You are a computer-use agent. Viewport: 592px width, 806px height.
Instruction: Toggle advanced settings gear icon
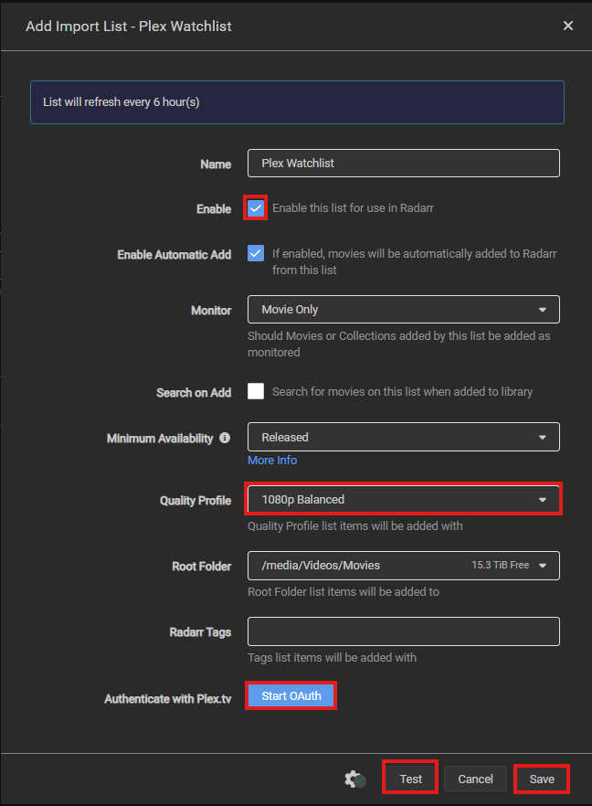pos(354,779)
